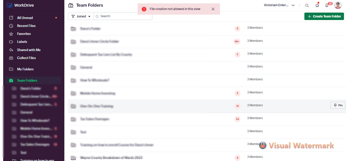Viewport: 346px width, 161px height.
Task: Open the notifications bell icon
Action: tap(327, 5)
